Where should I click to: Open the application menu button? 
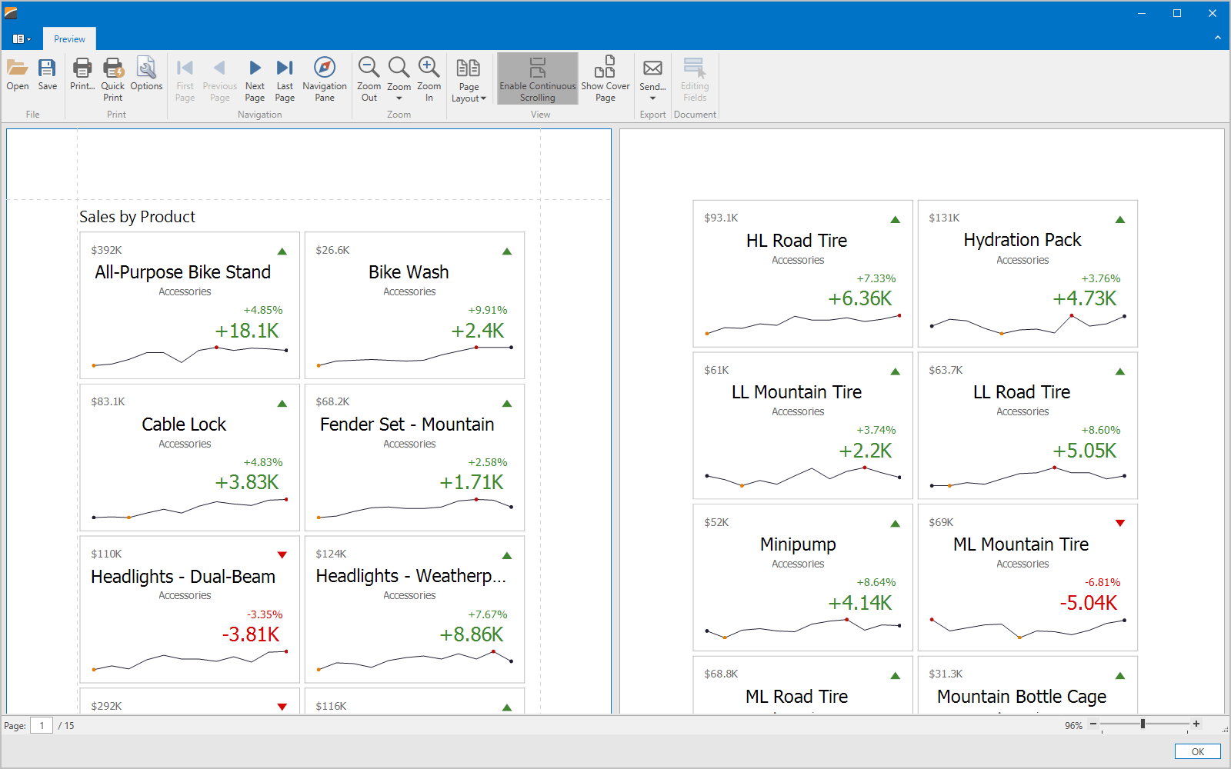coord(22,39)
